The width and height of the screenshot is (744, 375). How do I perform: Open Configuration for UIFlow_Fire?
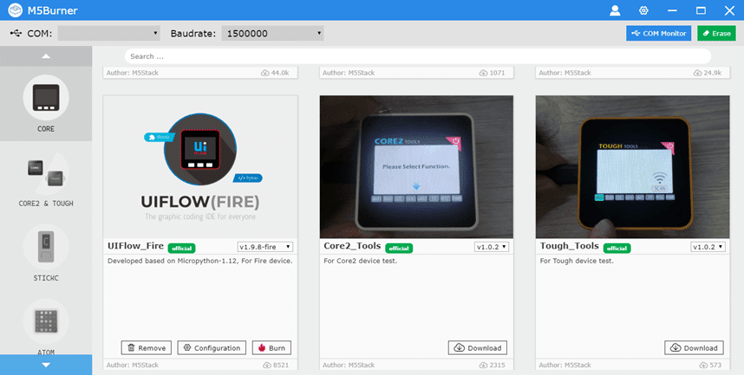click(x=212, y=347)
